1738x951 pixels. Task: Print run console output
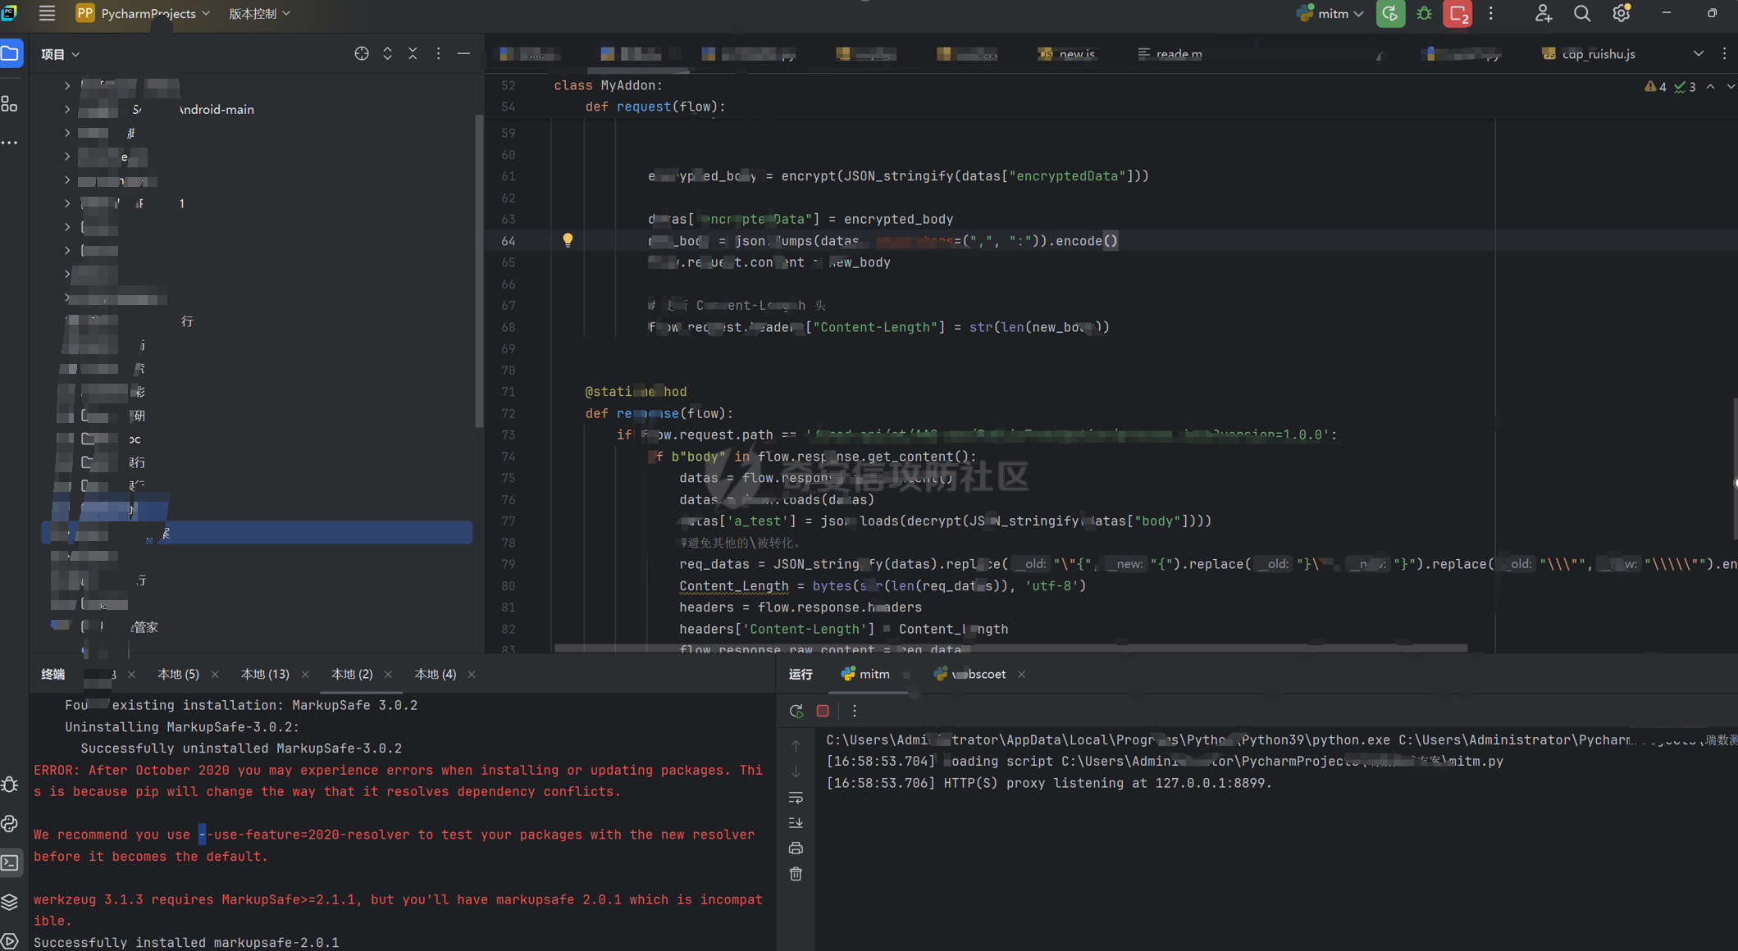pos(796,848)
